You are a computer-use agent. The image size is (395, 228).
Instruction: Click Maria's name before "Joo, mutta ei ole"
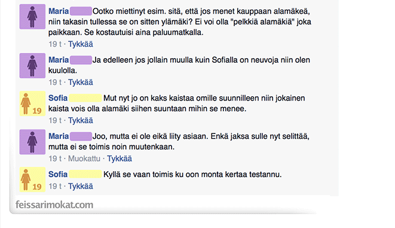pyautogui.click(x=59, y=136)
